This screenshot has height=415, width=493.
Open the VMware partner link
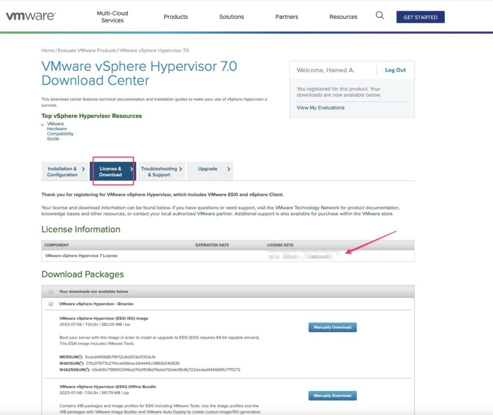click(x=214, y=214)
